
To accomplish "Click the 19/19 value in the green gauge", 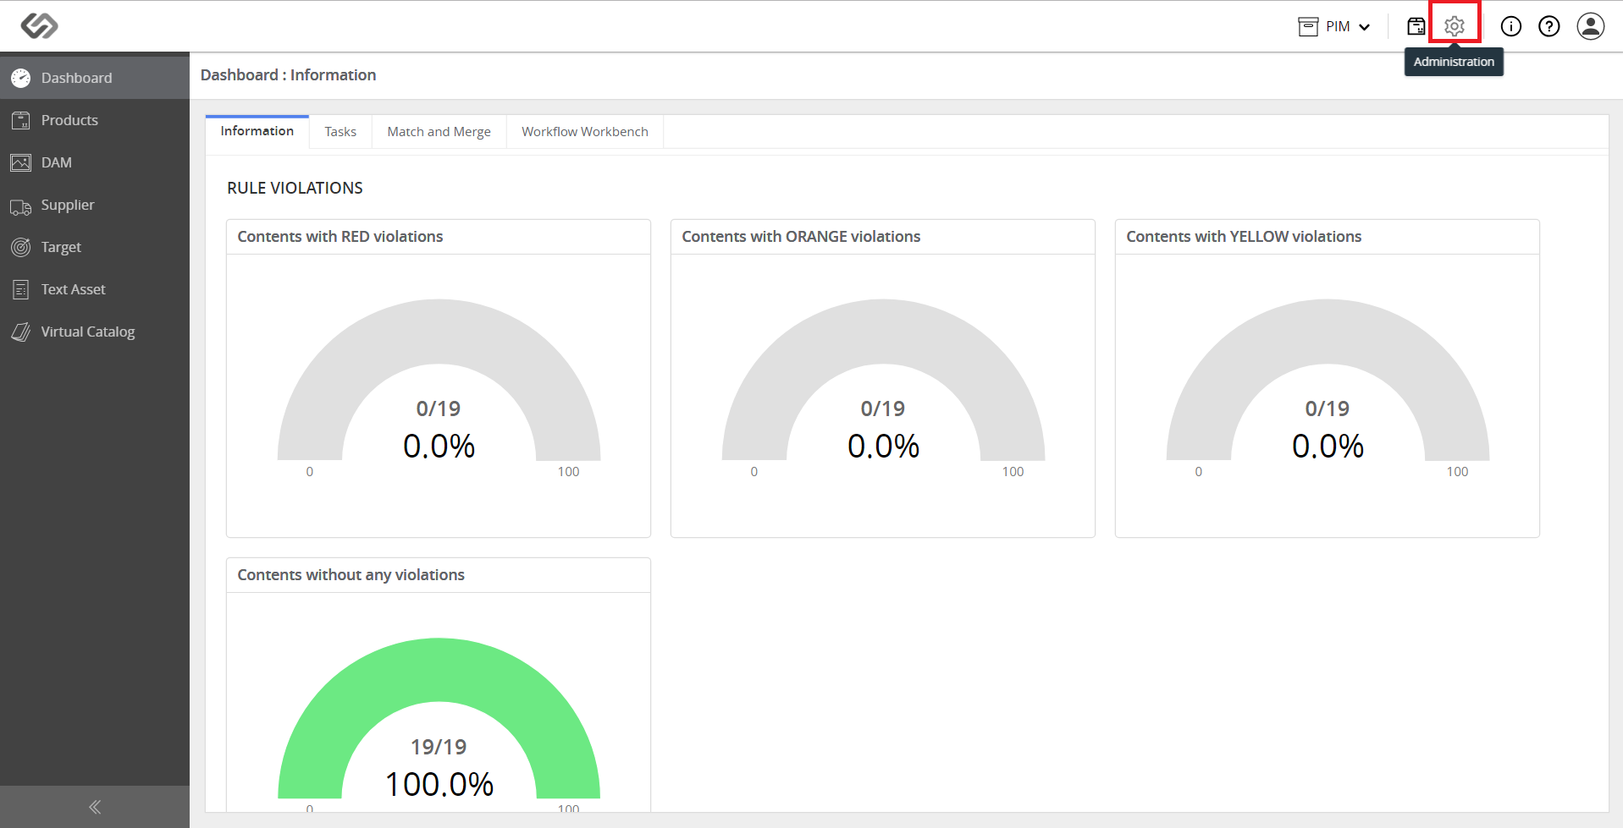I will coord(439,747).
